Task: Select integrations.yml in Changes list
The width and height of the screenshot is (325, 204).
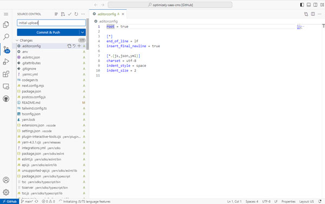Action: (x=51, y=148)
